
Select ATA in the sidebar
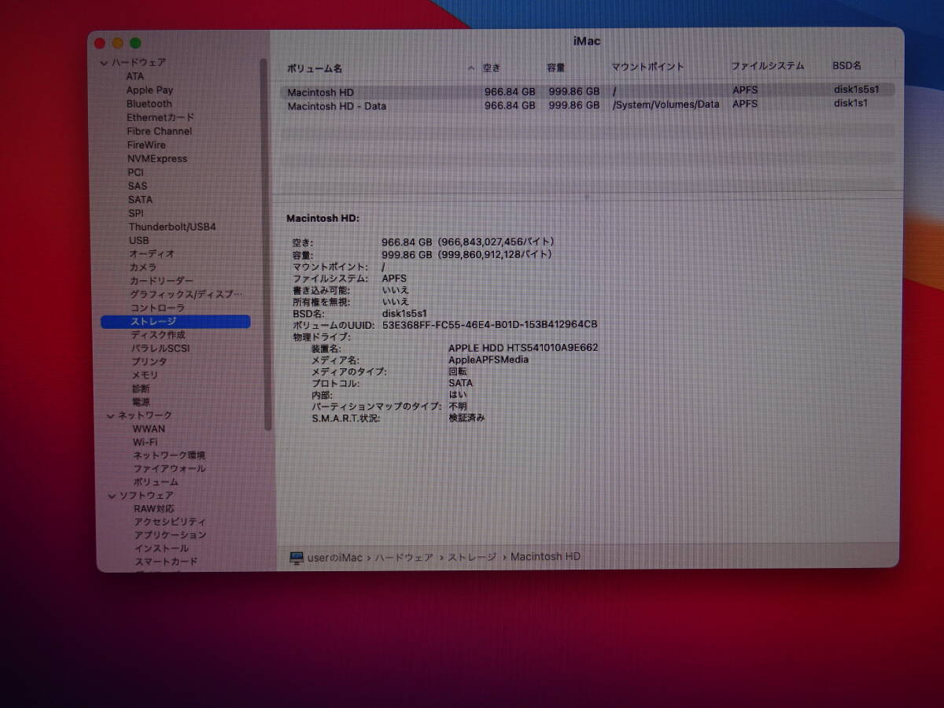pyautogui.click(x=135, y=76)
